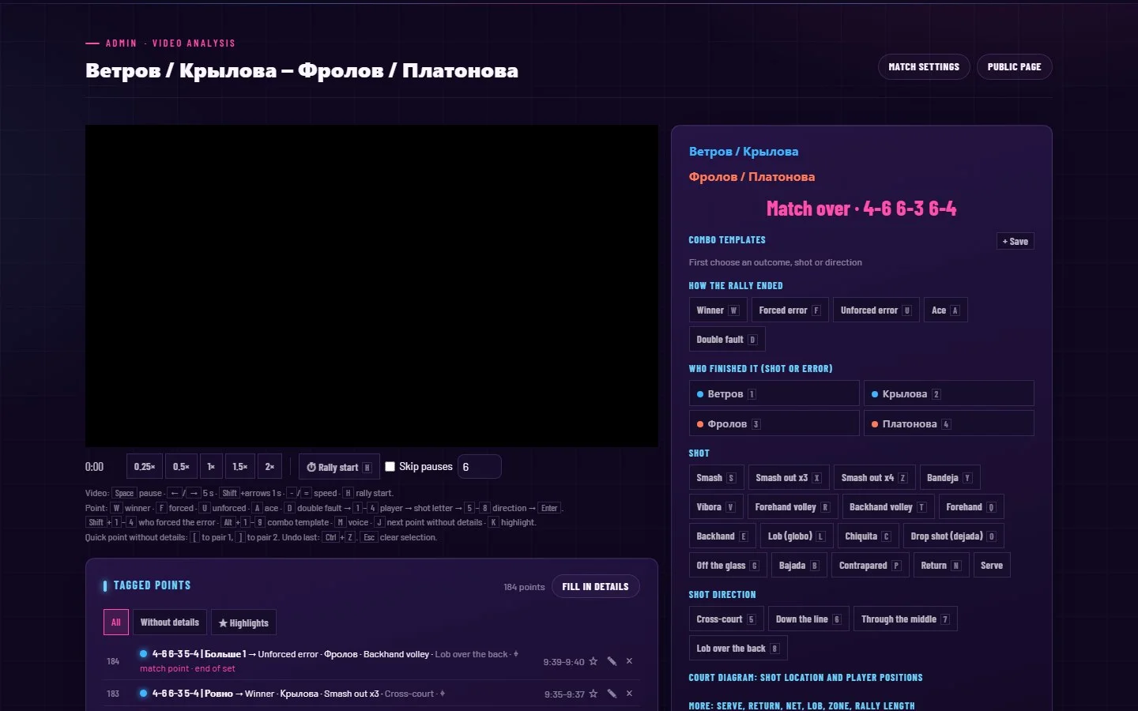
Task: Switch to the Without details tab
Action: coord(170,623)
